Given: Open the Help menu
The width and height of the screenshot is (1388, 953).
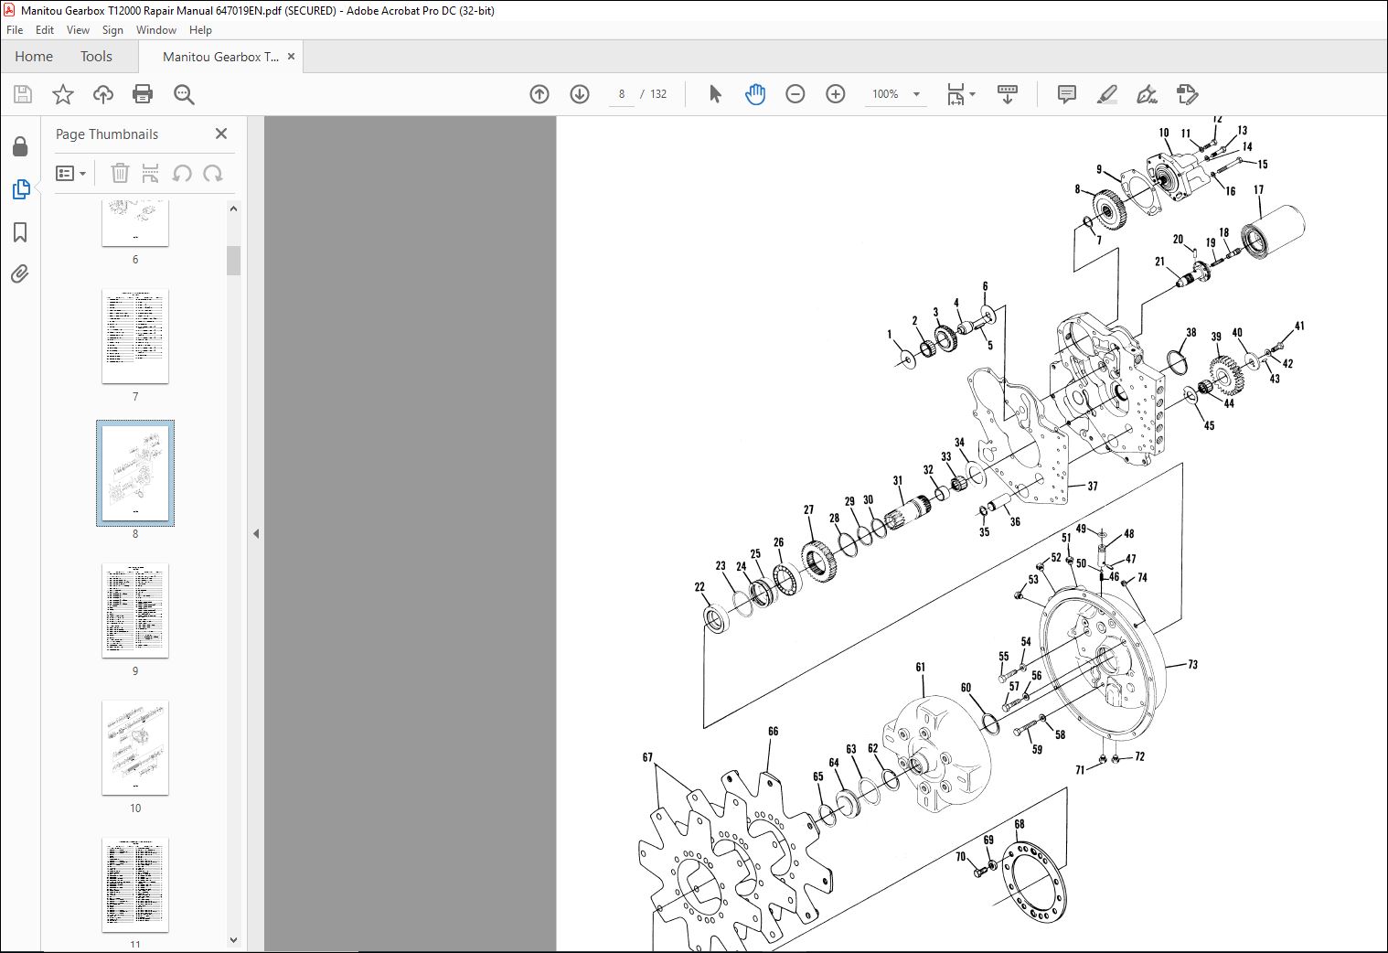Looking at the screenshot, I should (x=200, y=30).
